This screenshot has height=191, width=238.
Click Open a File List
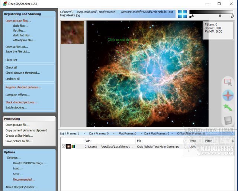17,47
